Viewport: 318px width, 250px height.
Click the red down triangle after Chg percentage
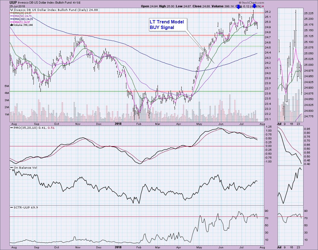coord(263,6)
